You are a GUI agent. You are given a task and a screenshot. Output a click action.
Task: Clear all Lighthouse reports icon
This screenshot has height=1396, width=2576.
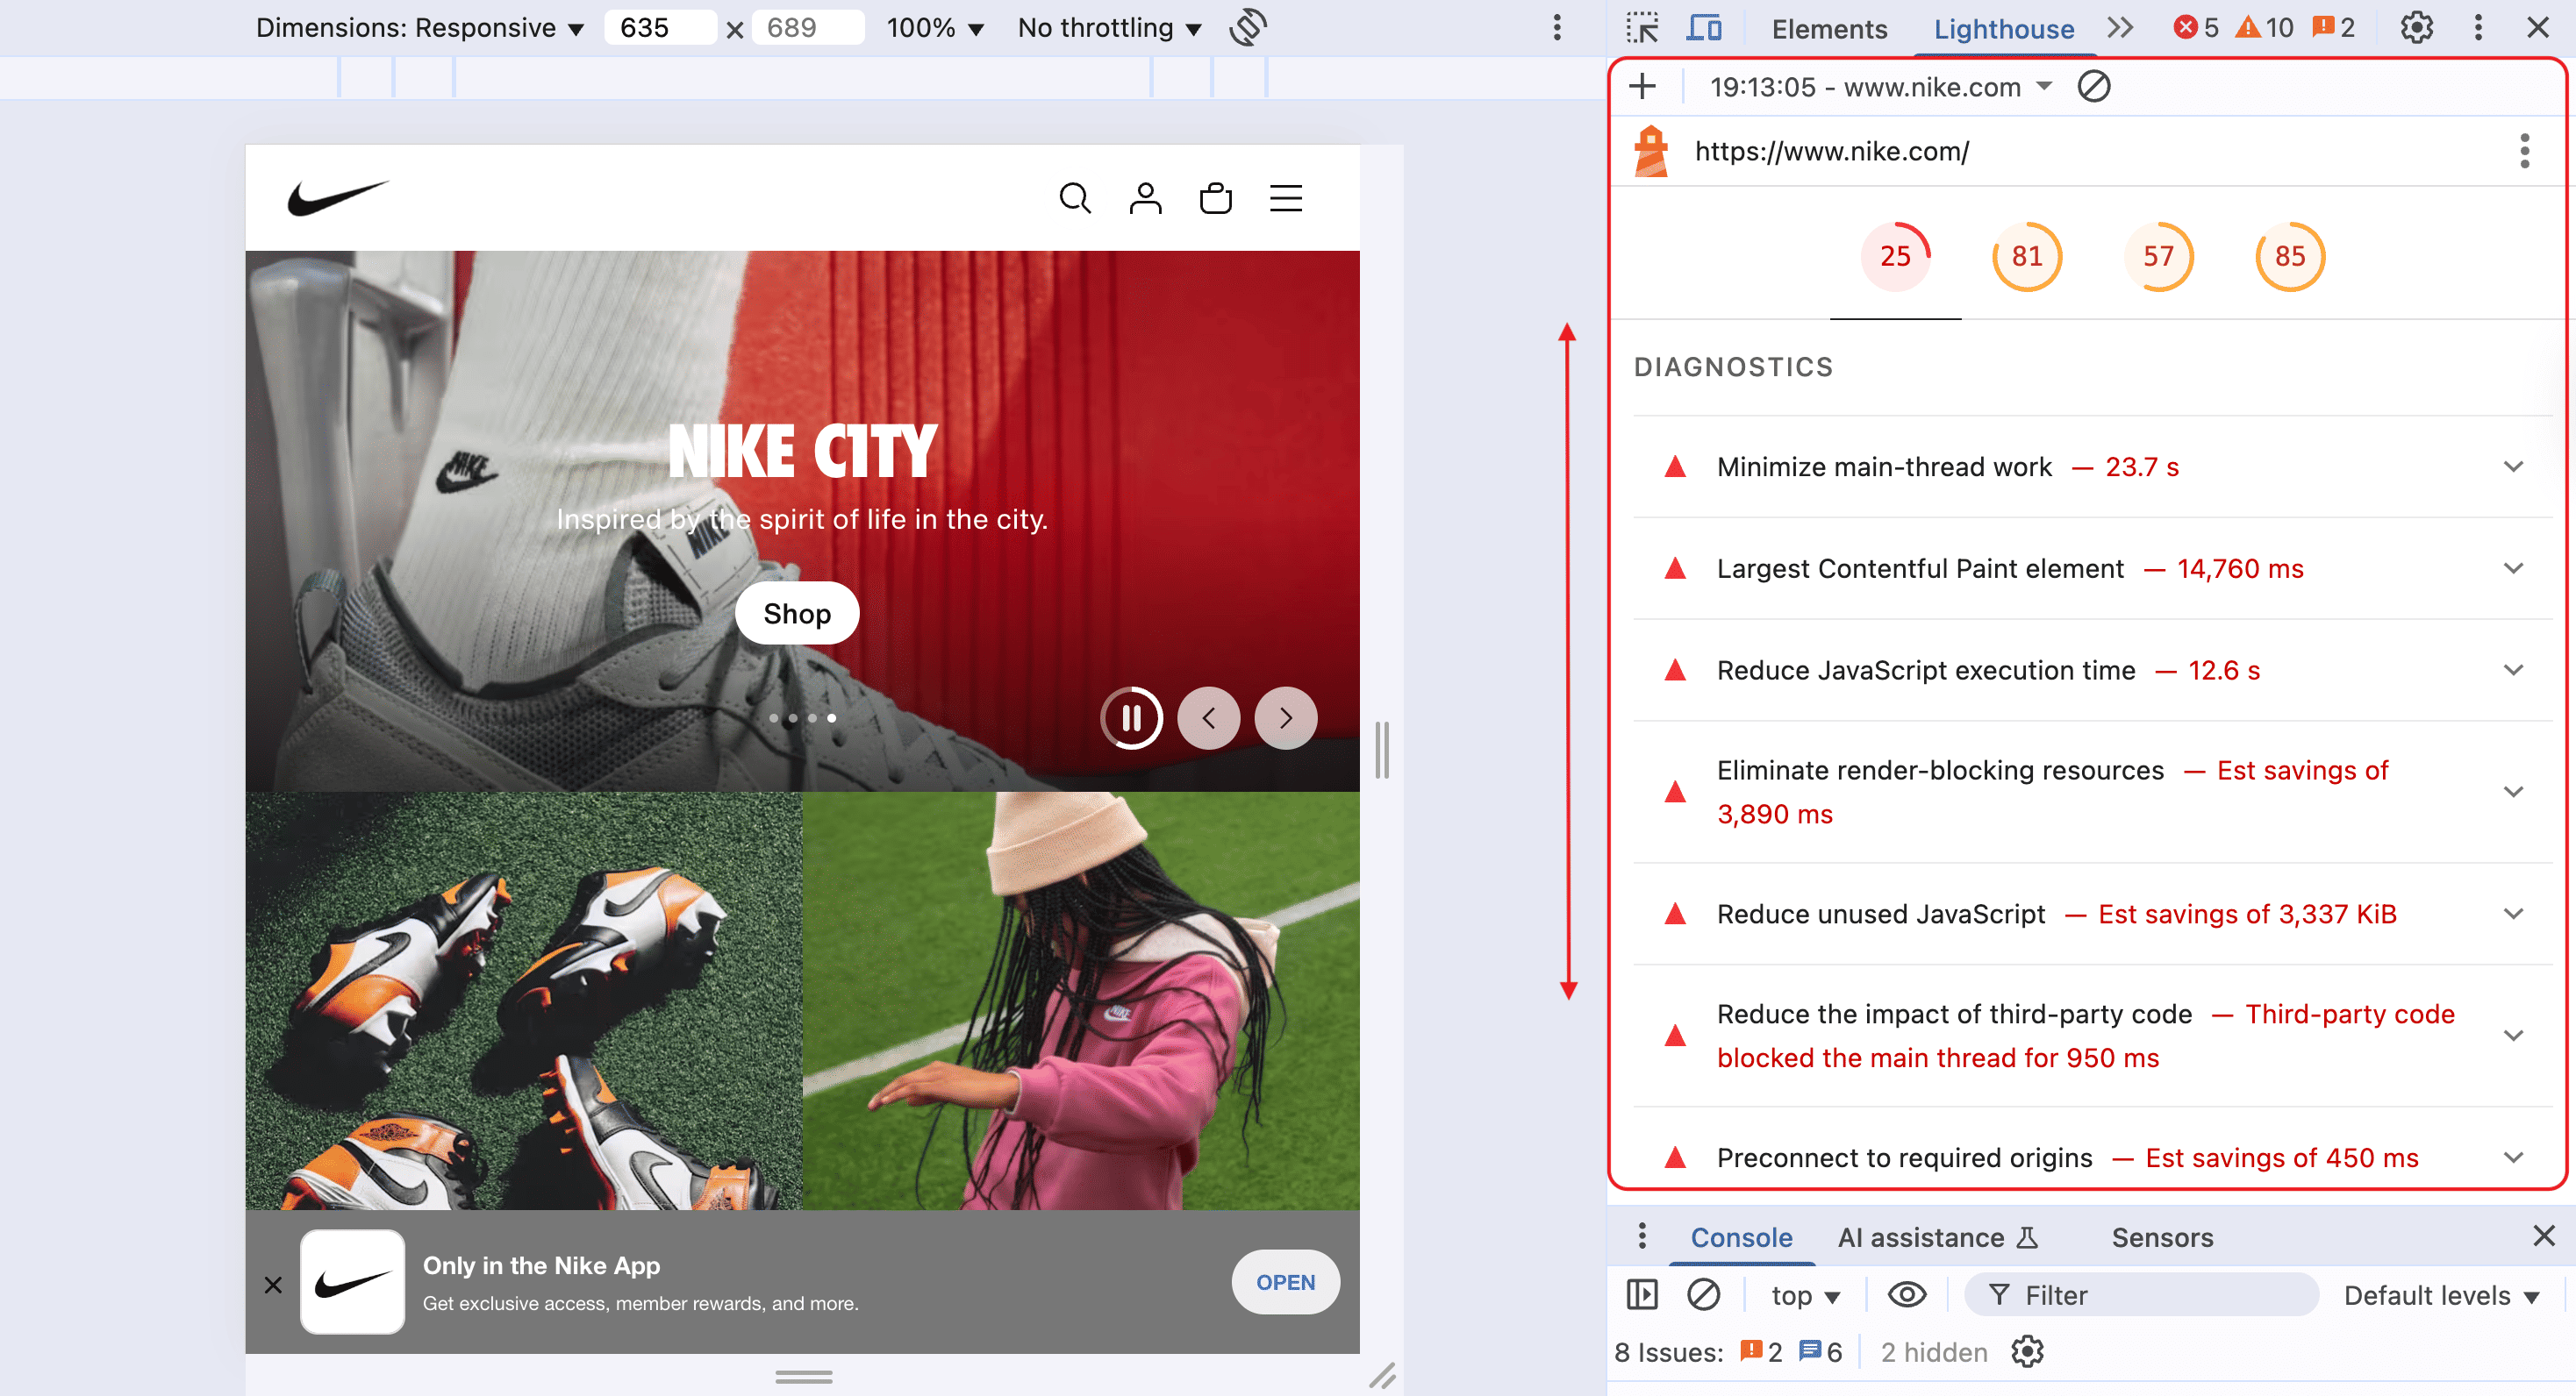[2094, 87]
